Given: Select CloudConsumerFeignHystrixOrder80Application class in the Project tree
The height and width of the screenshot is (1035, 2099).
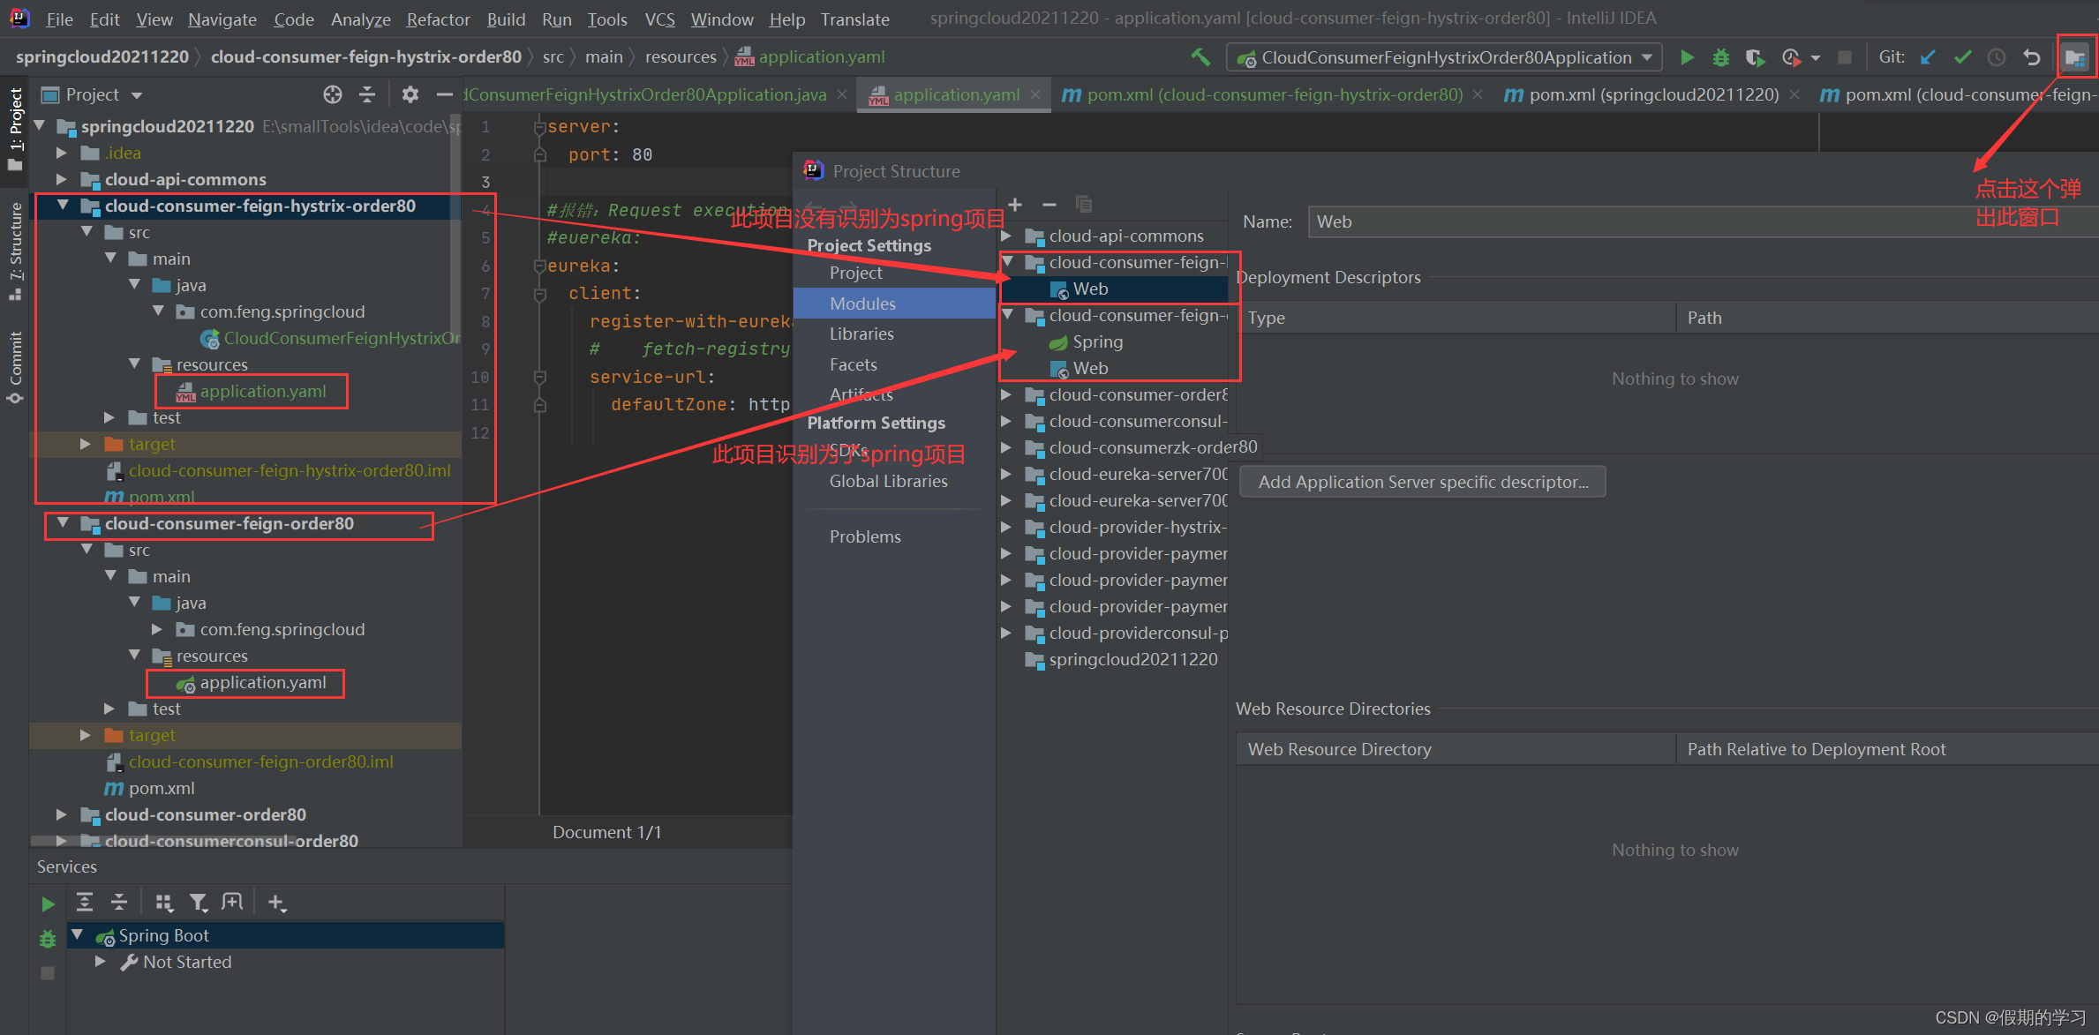Looking at the screenshot, I should click(x=332, y=338).
